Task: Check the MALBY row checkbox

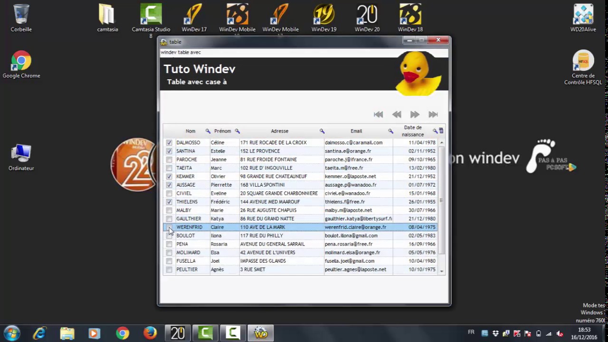Action: tap(169, 210)
